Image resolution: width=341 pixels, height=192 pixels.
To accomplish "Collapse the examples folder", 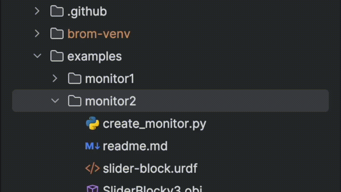I will coord(37,56).
